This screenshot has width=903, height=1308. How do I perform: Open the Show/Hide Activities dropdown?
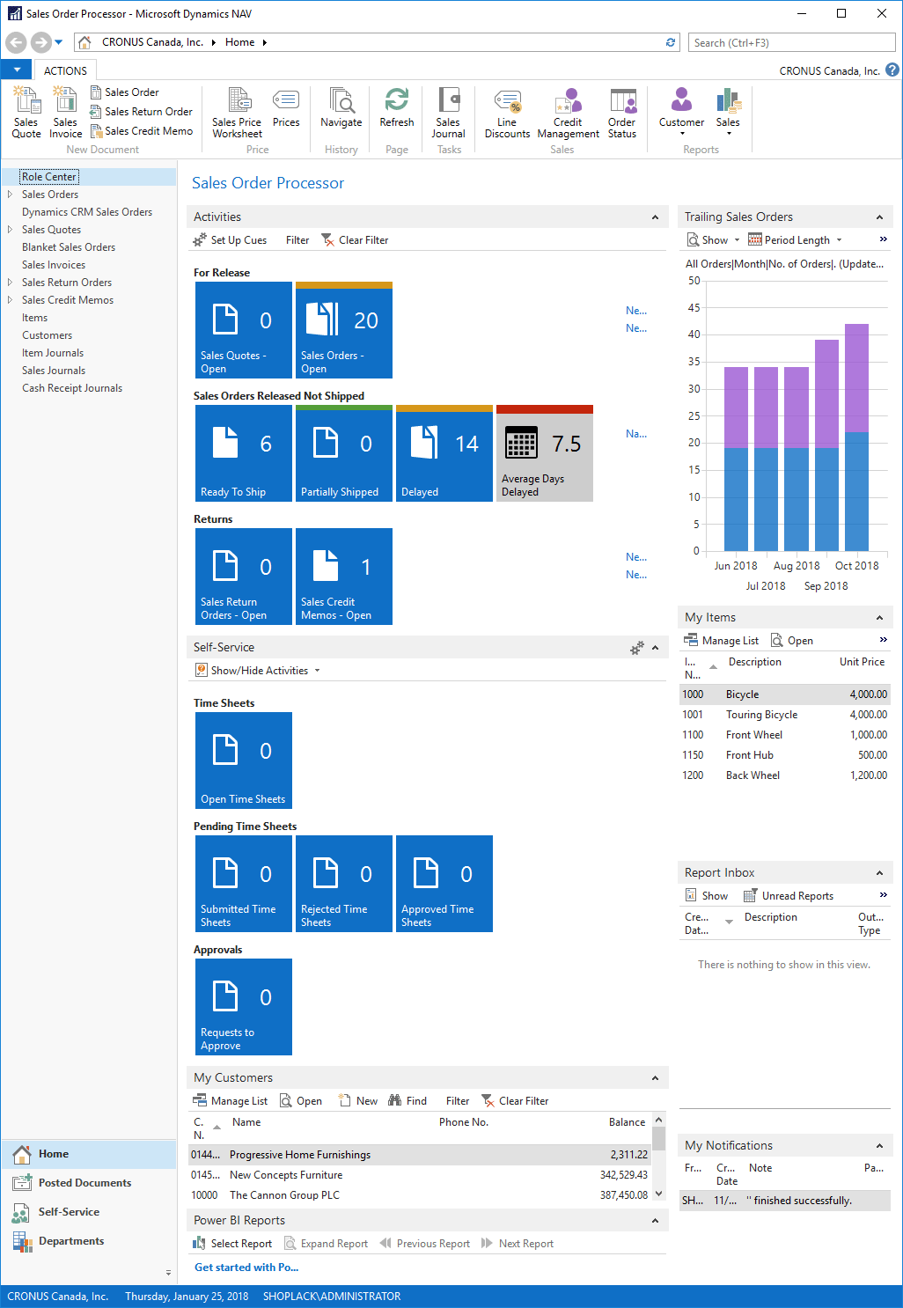click(x=258, y=671)
